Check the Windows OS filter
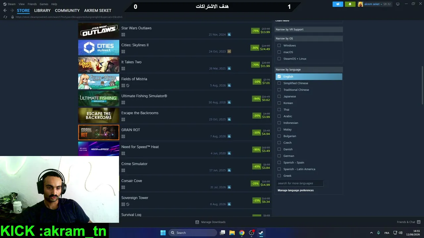This screenshot has width=424, height=238. (279, 45)
